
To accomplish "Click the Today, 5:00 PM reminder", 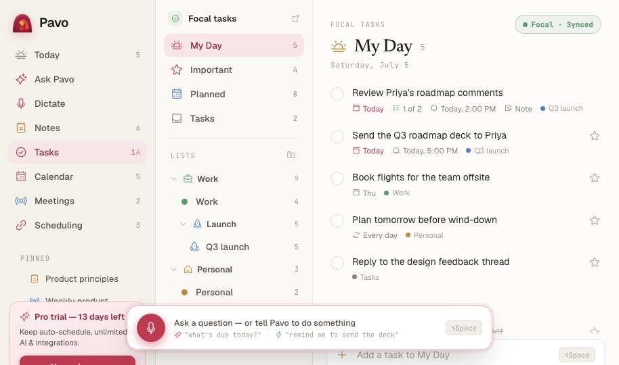I will (425, 151).
